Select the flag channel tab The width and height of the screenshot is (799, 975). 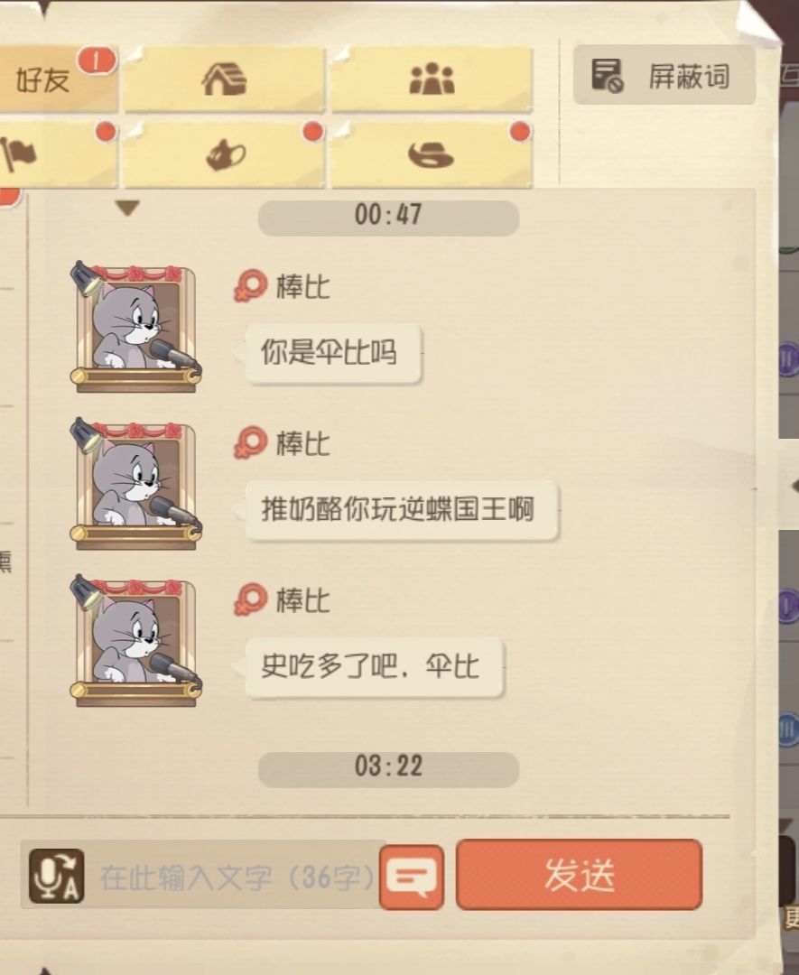[x=57, y=155]
